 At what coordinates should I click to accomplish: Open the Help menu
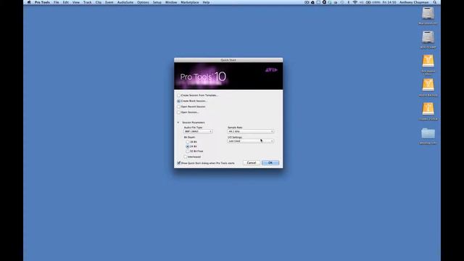[206, 2]
